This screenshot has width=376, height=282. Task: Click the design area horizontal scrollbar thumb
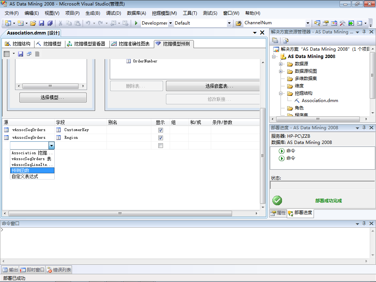click(x=120, y=213)
